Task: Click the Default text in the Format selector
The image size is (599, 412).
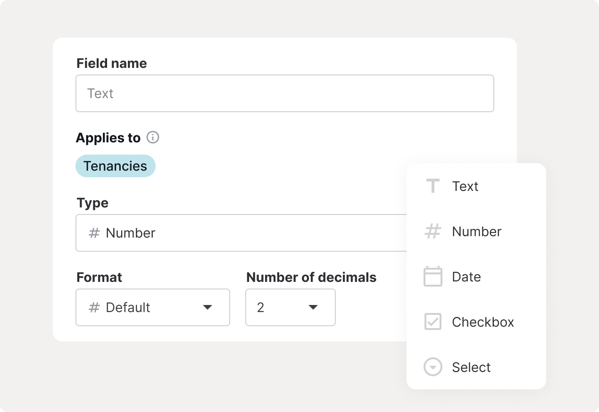Action: coord(128,307)
